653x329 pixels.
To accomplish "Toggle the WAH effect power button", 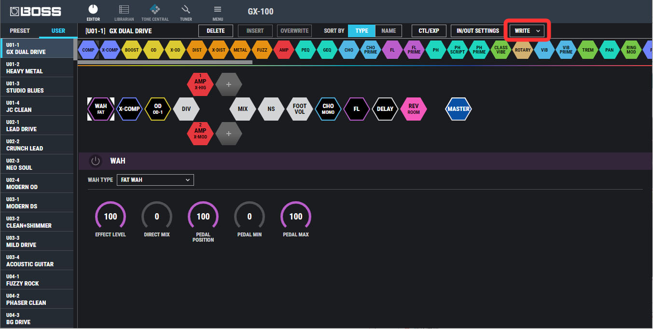I will (x=96, y=161).
